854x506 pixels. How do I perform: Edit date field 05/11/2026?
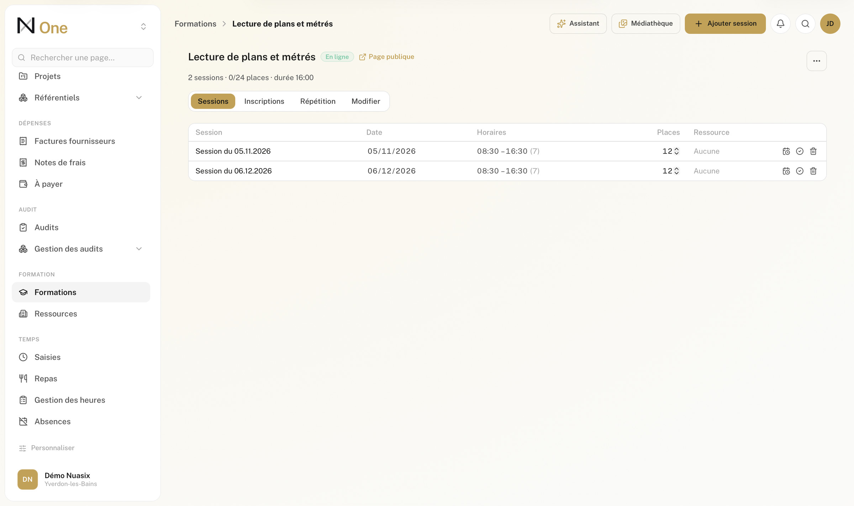tap(391, 151)
